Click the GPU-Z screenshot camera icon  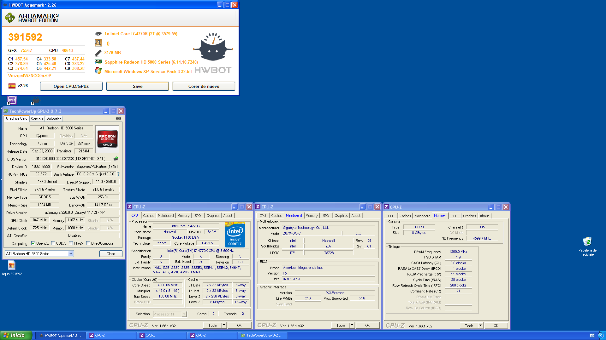[x=119, y=118]
